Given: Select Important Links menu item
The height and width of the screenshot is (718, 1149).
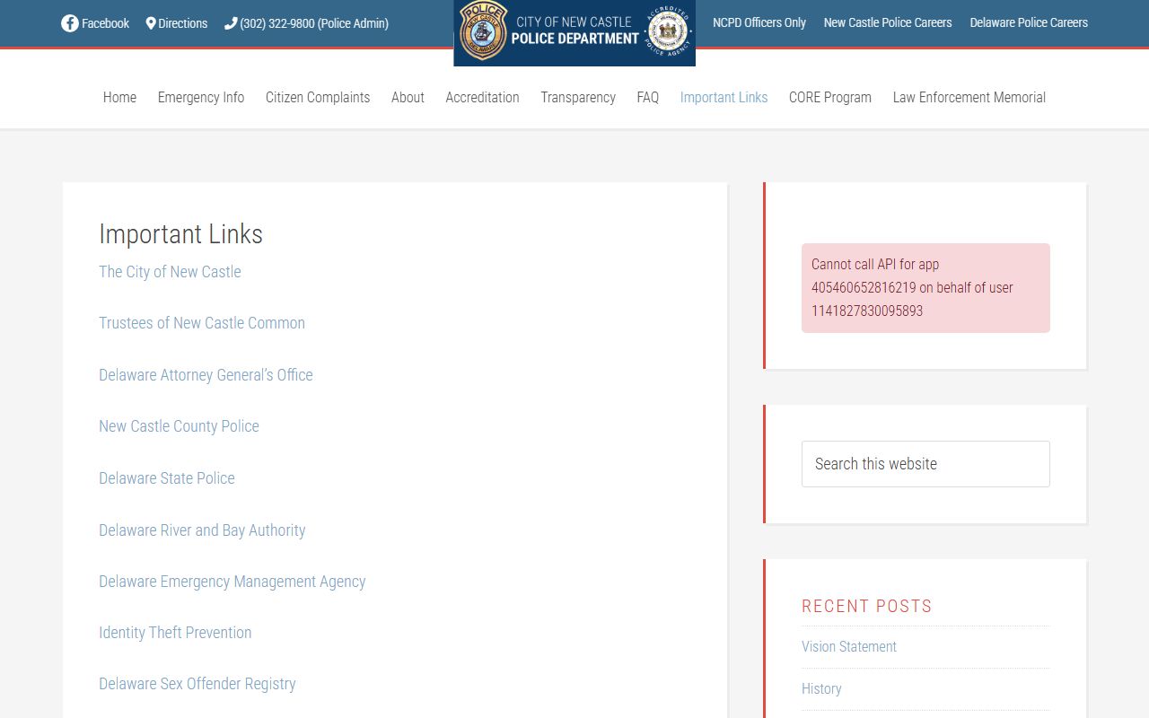Looking at the screenshot, I should pyautogui.click(x=724, y=97).
